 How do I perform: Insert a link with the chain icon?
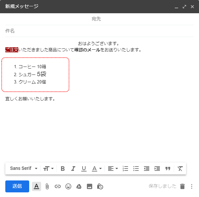58,186
